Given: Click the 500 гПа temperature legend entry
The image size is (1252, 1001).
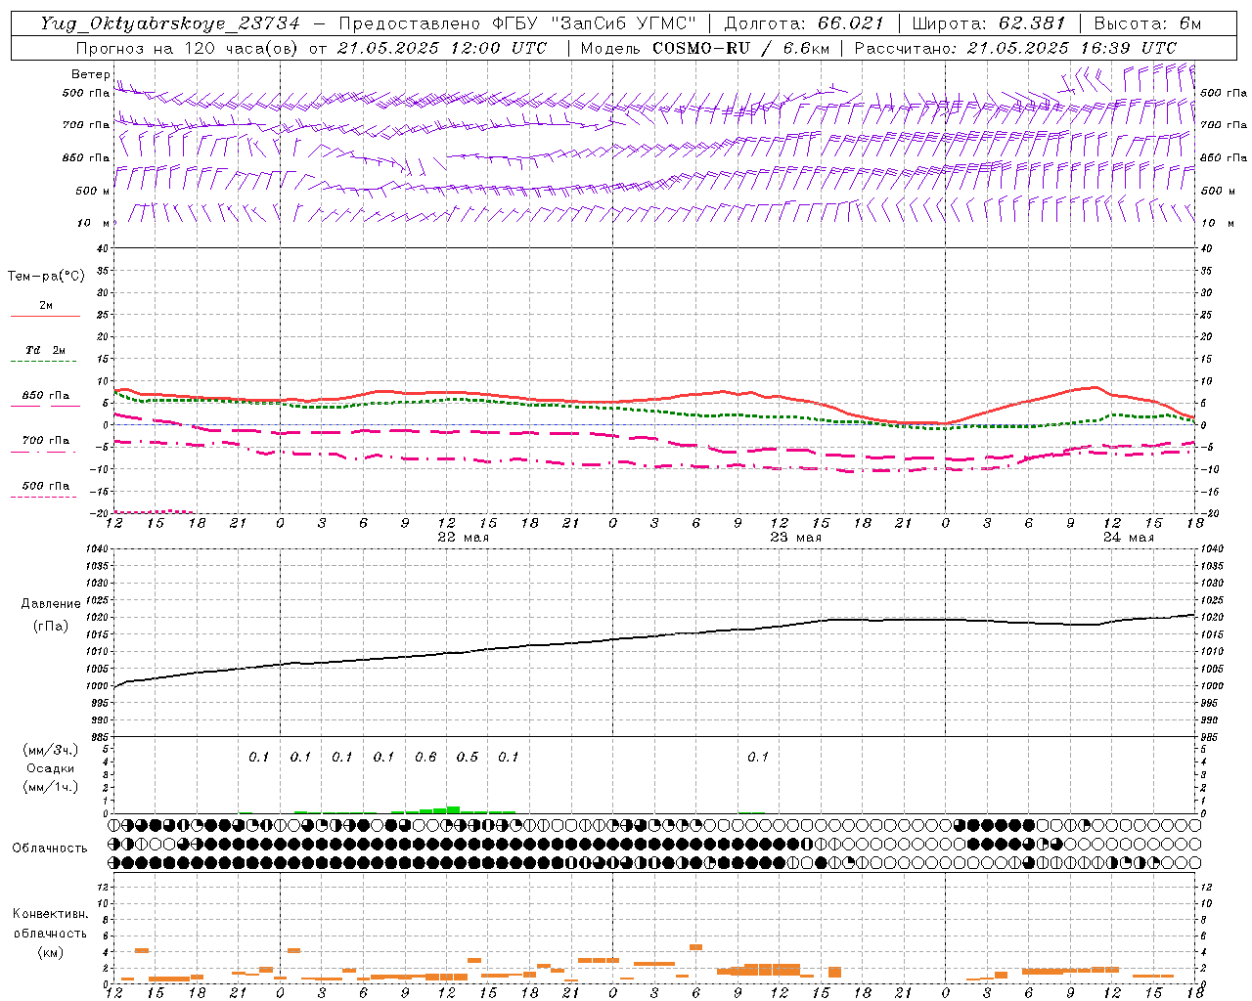Looking at the screenshot, I should pyautogui.click(x=45, y=486).
